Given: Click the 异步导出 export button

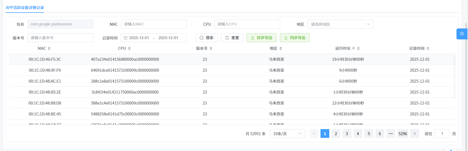Looking at the screenshot, I should [x=261, y=38].
